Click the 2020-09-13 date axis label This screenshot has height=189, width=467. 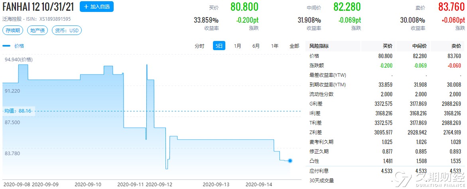[216, 185]
